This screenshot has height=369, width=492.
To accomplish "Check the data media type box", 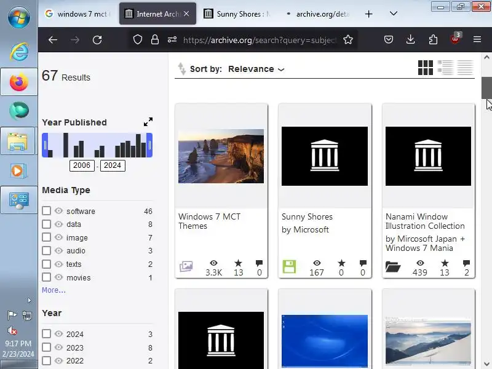I will (x=47, y=224).
